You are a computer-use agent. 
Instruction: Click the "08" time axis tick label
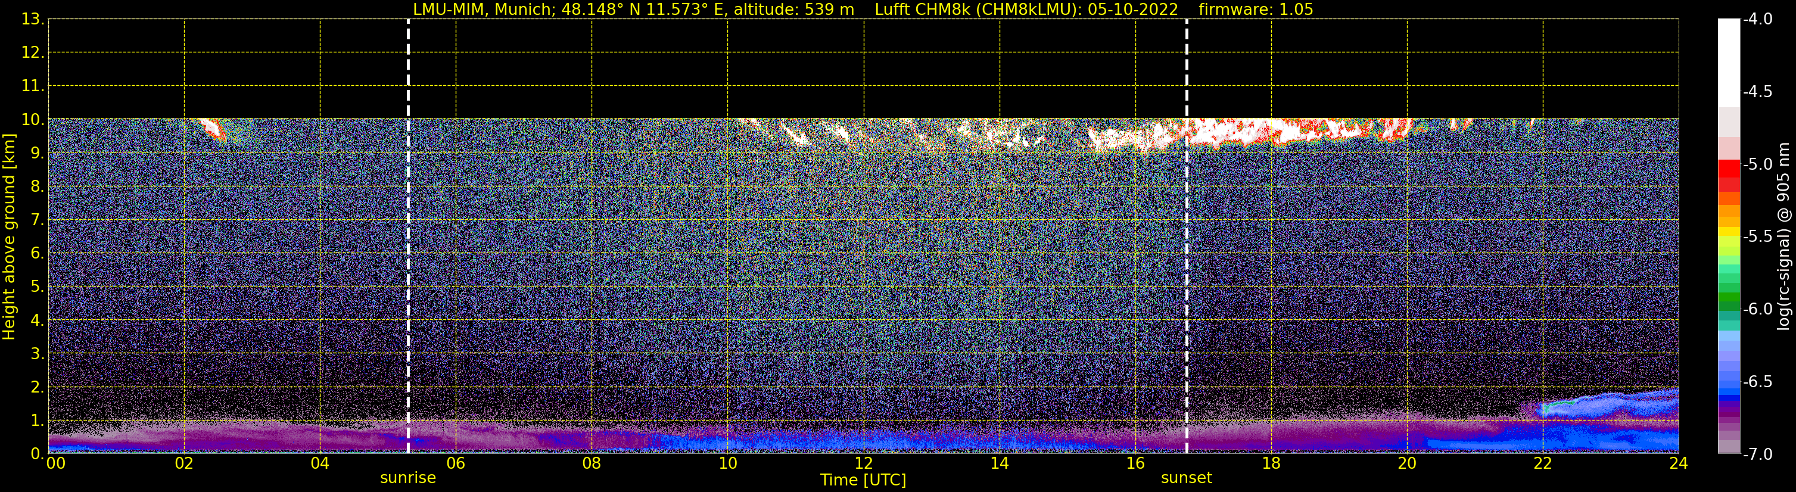(x=592, y=463)
